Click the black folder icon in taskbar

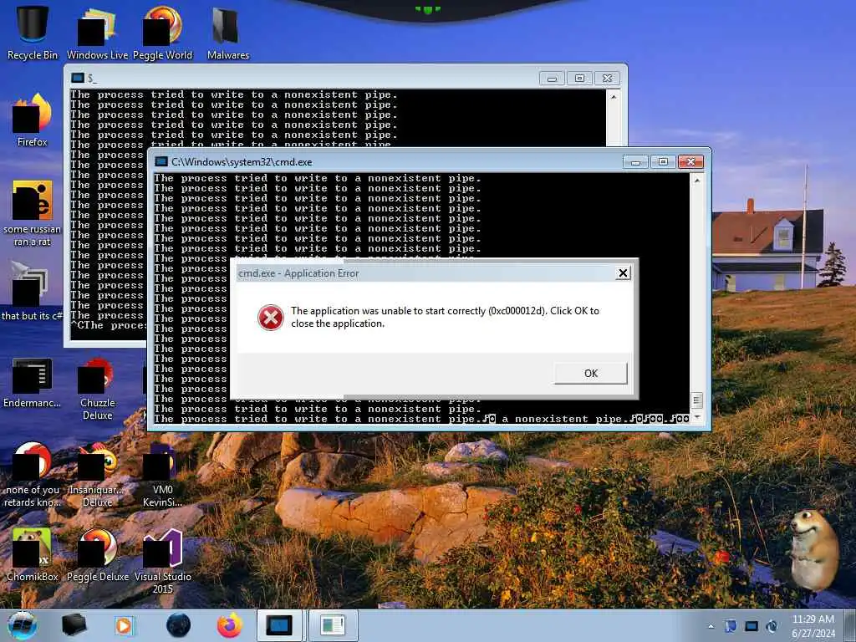(x=74, y=625)
